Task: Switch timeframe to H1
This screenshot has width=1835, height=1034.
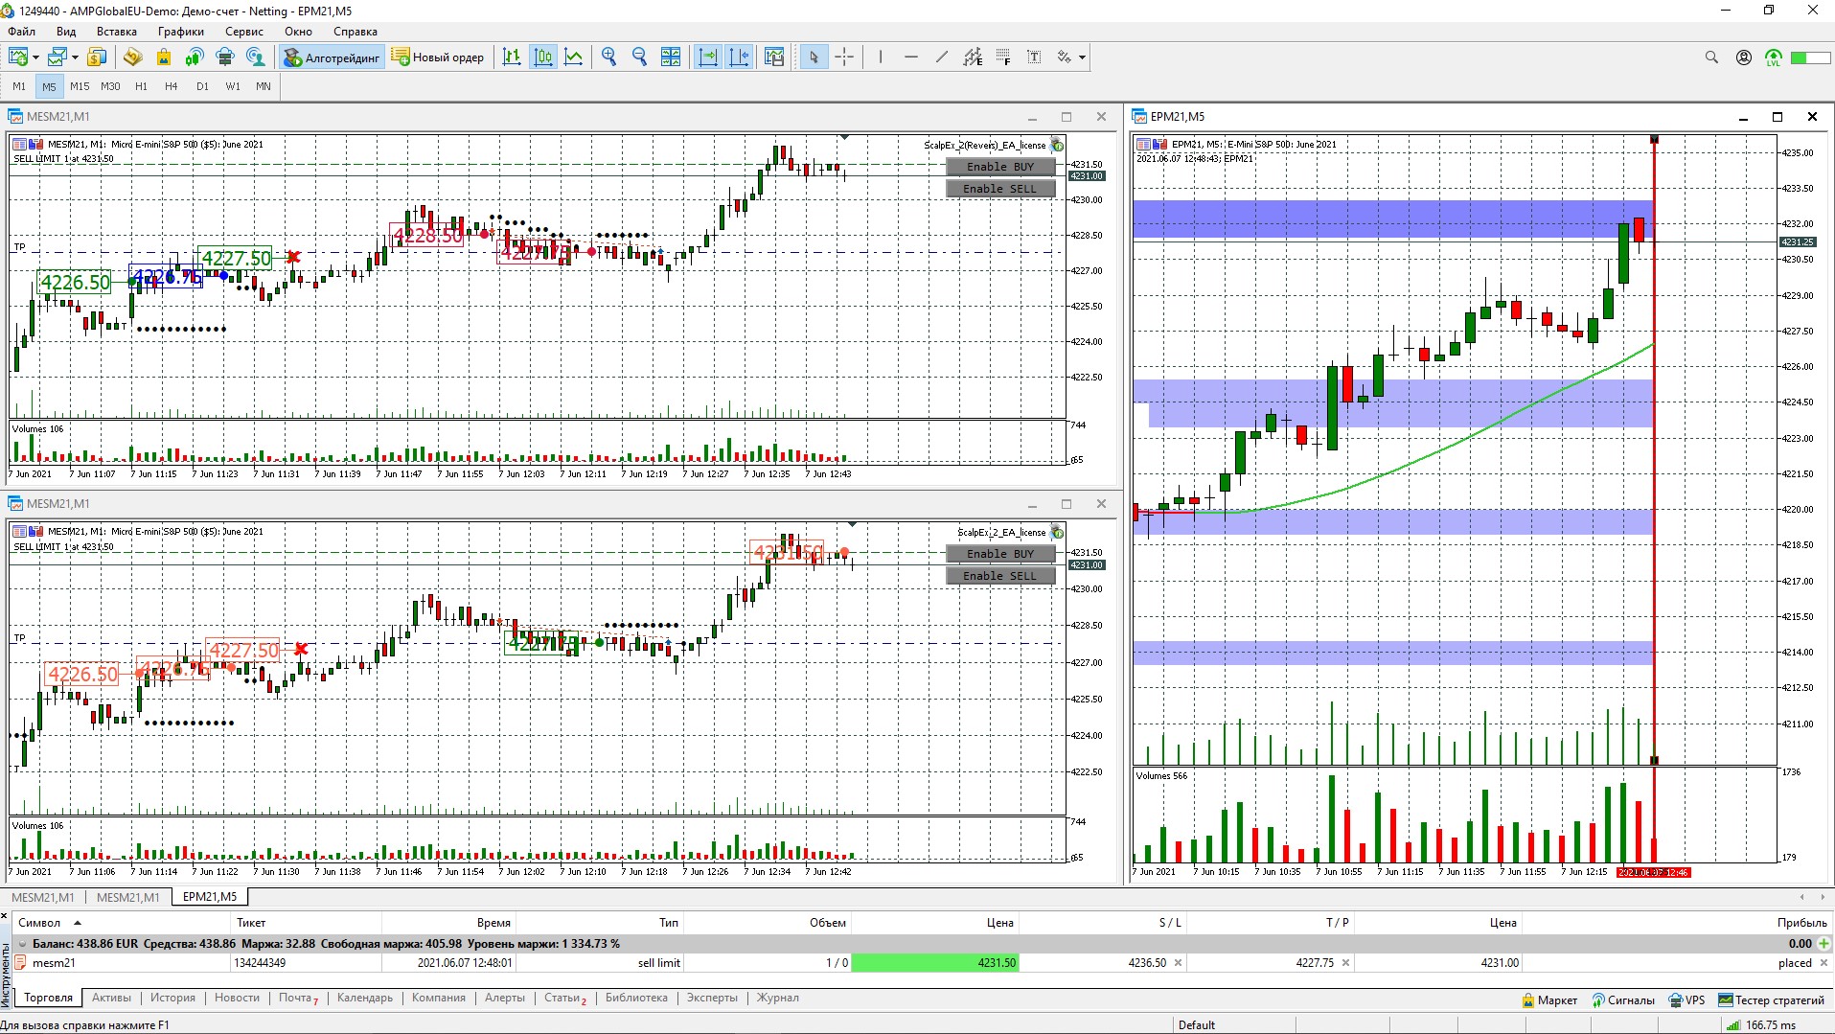Action: point(141,86)
